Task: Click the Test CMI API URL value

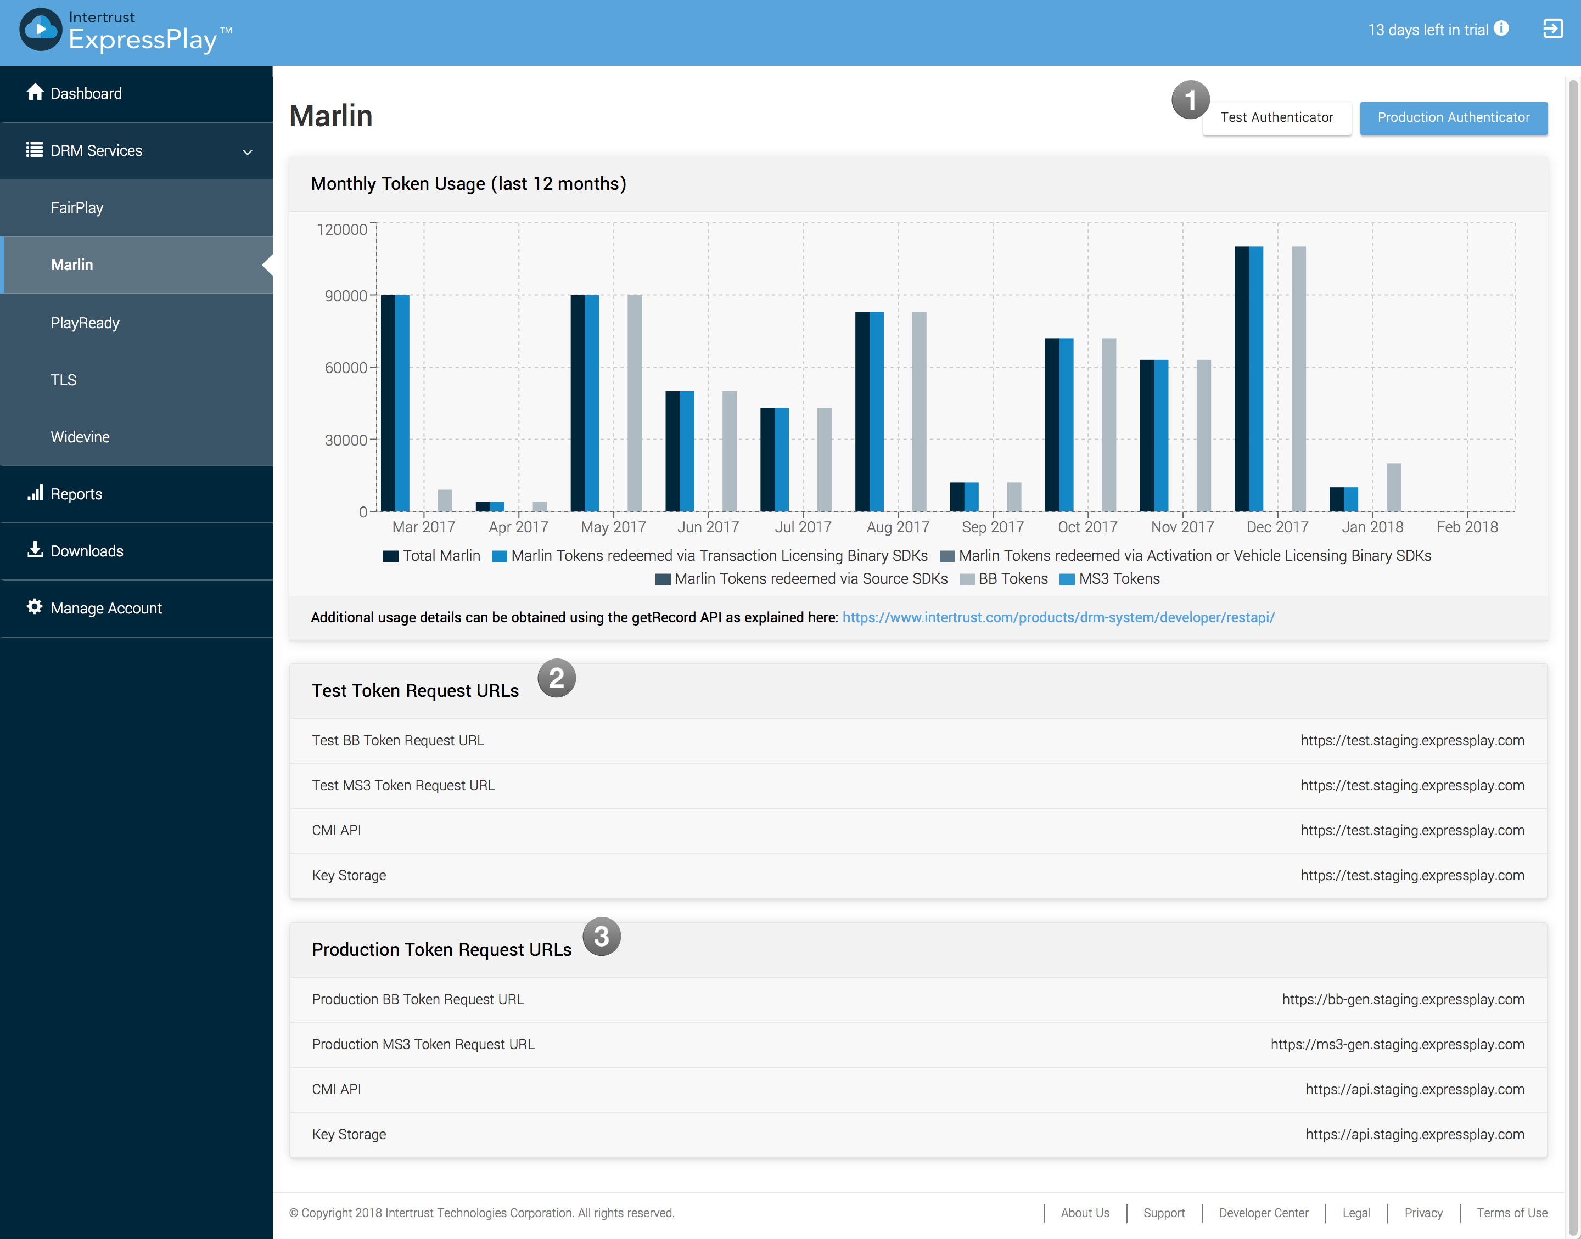Action: (x=1412, y=831)
